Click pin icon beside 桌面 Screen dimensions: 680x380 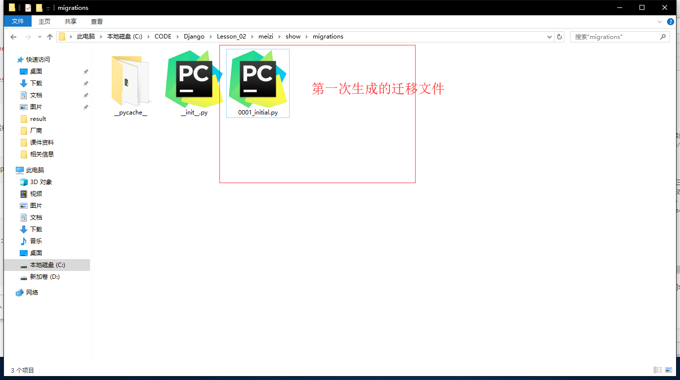point(85,72)
